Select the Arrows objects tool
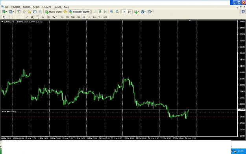The width and height of the screenshot is (246, 154). tap(54, 17)
